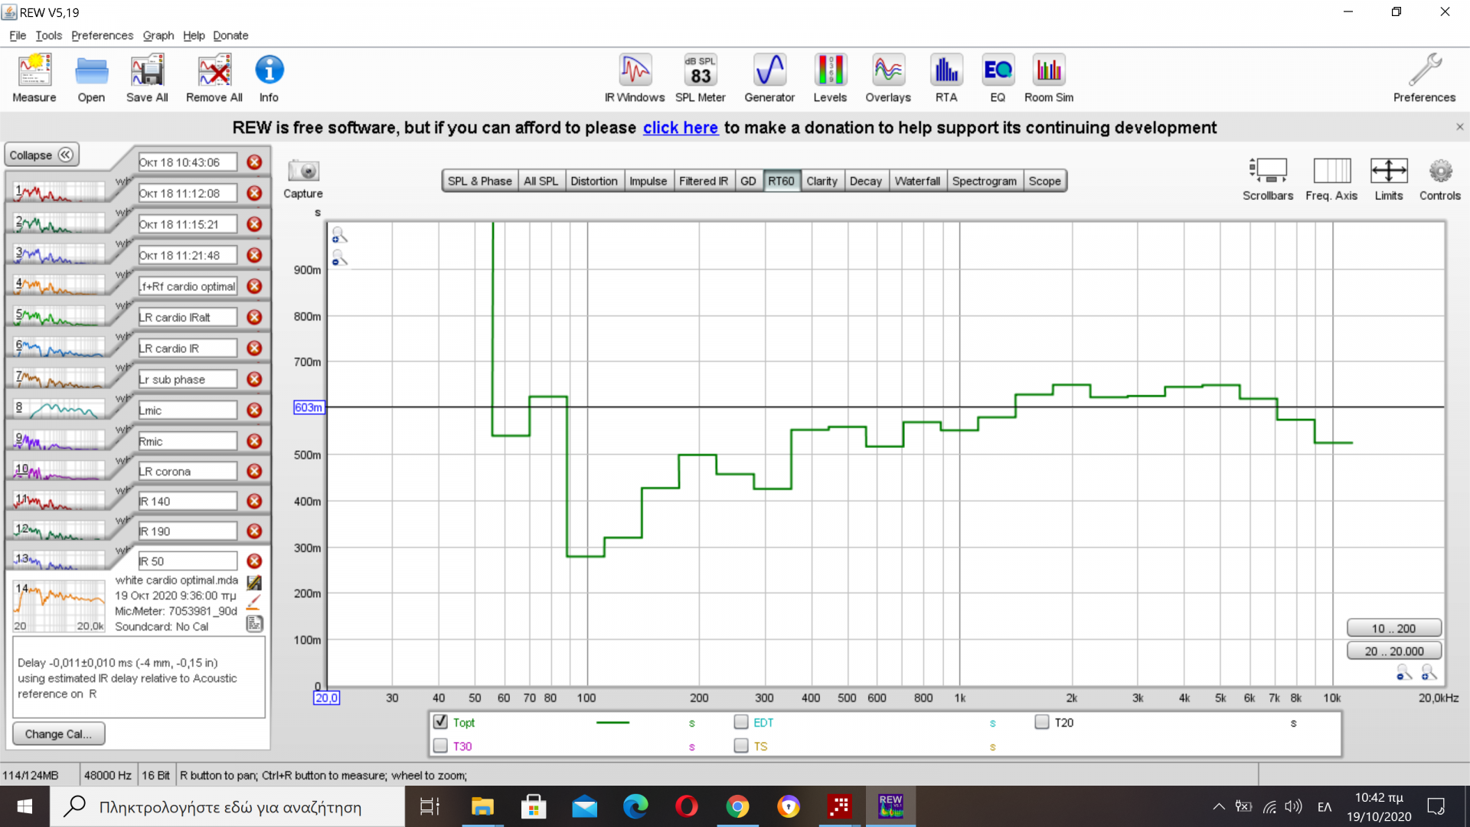Select measurement 14 orange thumbnail
1470x827 pixels.
pyautogui.click(x=60, y=605)
